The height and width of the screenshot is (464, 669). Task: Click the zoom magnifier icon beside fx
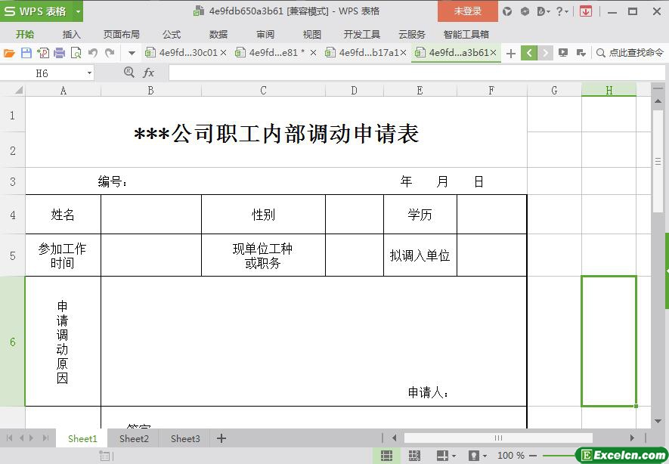pos(129,72)
